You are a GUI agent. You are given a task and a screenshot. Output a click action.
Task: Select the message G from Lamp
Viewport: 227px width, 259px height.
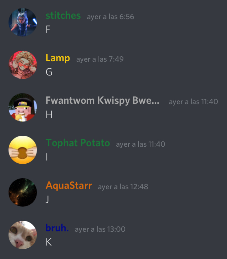pyautogui.click(x=49, y=72)
